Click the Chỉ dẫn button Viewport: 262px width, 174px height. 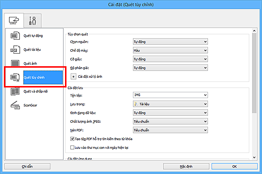tap(27, 166)
